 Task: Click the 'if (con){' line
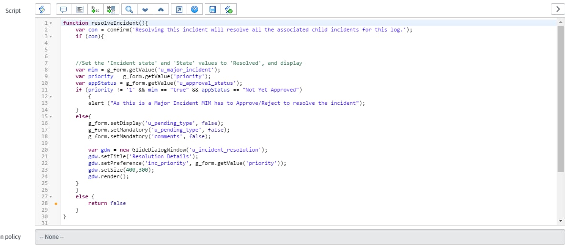[x=89, y=36]
